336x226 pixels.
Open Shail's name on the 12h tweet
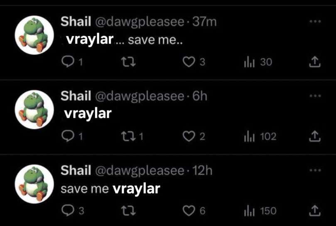click(76, 170)
